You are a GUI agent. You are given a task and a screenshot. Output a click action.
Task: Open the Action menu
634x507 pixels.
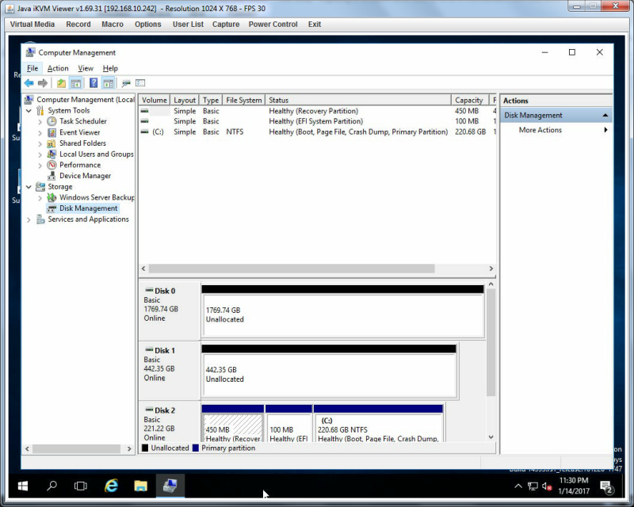(x=58, y=68)
